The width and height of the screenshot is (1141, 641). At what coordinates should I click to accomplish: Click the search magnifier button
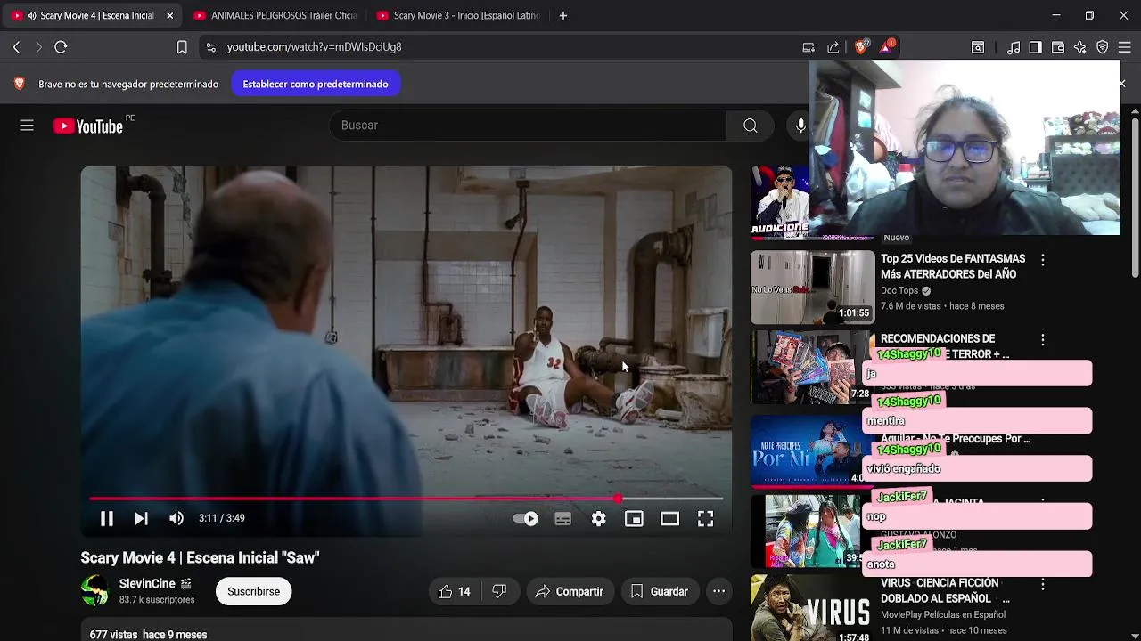click(x=751, y=126)
